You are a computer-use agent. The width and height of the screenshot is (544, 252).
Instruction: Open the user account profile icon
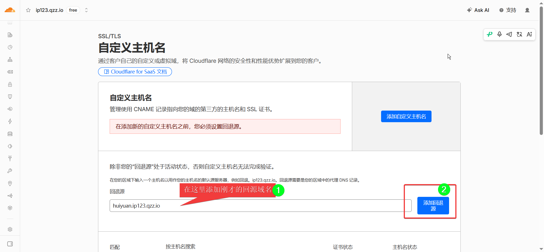pos(527,10)
